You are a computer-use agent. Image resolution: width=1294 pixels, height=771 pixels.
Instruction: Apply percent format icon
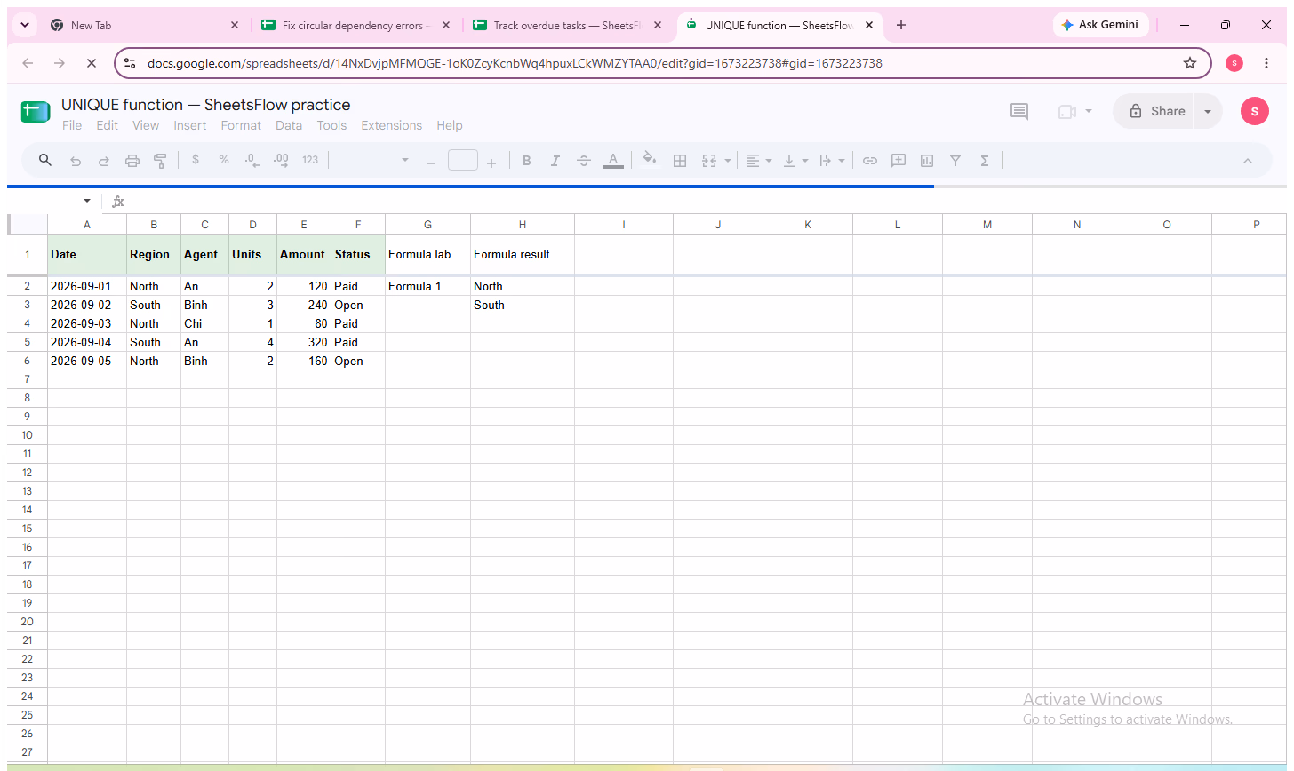[x=224, y=161]
